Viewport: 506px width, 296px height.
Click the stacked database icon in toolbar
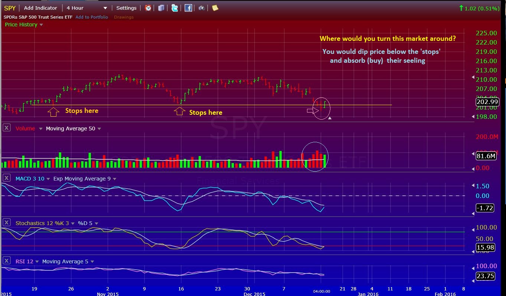pyautogui.click(x=161, y=8)
